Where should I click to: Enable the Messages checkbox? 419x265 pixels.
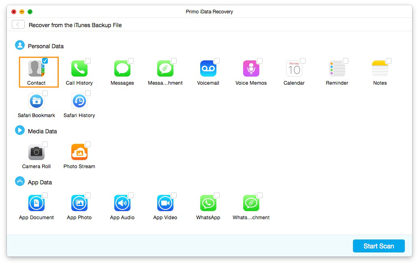131,61
